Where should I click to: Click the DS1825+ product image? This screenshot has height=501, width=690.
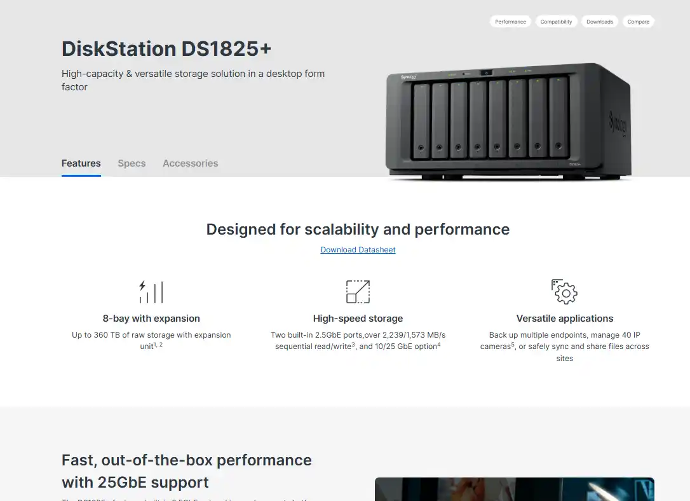[x=509, y=121]
